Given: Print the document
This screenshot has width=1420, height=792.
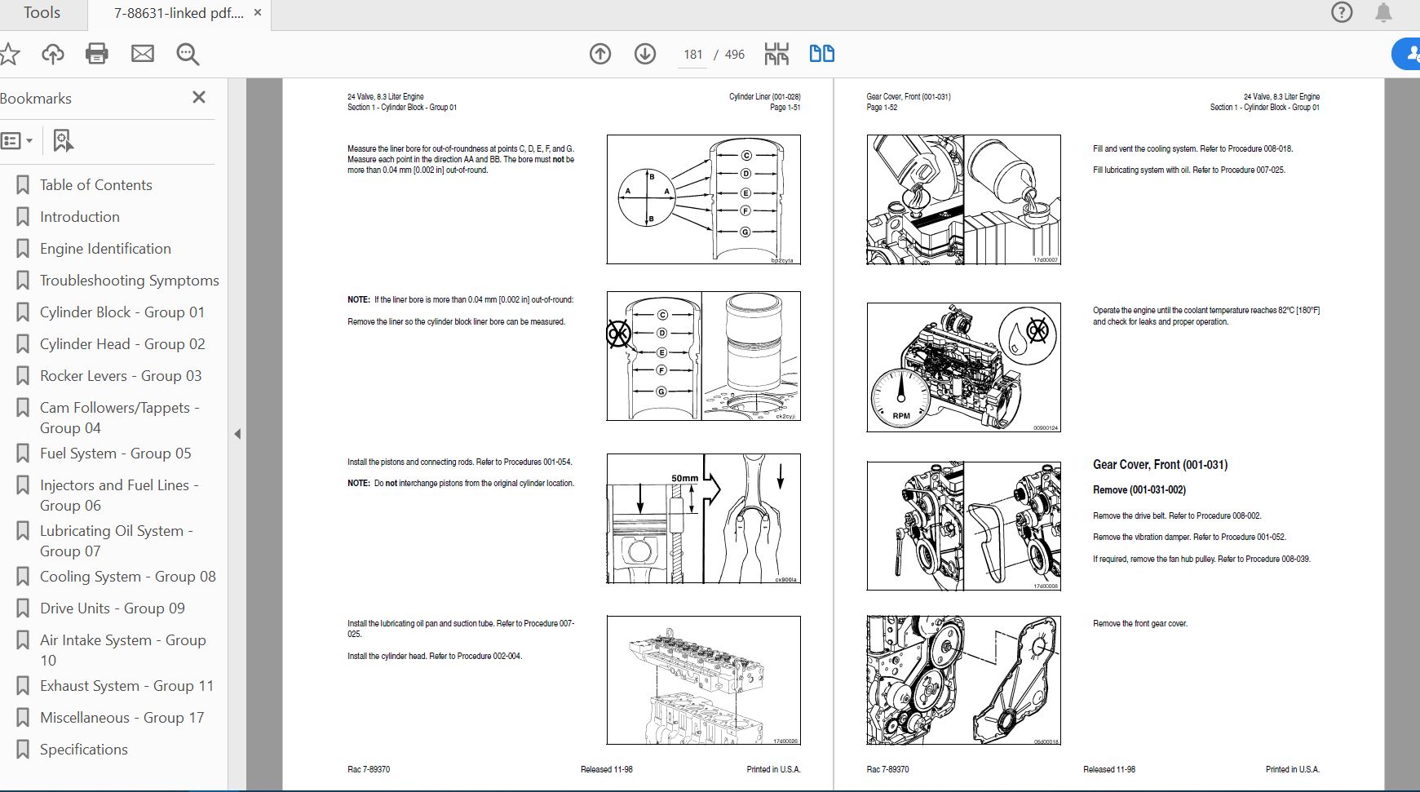Looking at the screenshot, I should click(97, 54).
